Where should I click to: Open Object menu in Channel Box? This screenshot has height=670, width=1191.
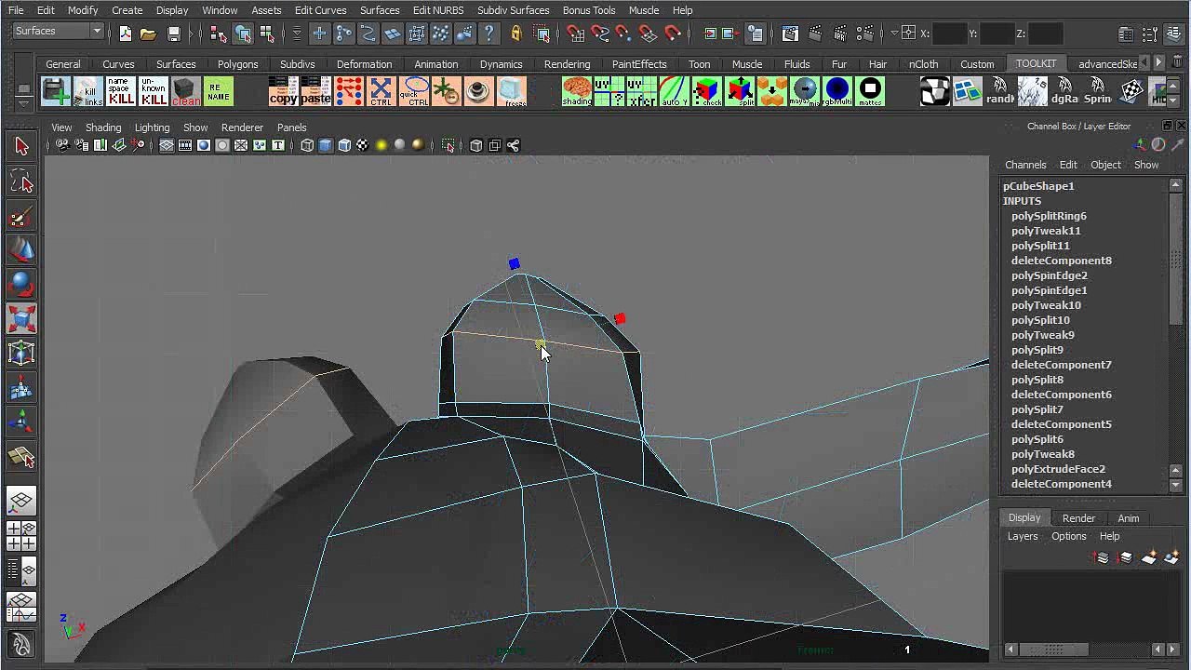coord(1105,165)
